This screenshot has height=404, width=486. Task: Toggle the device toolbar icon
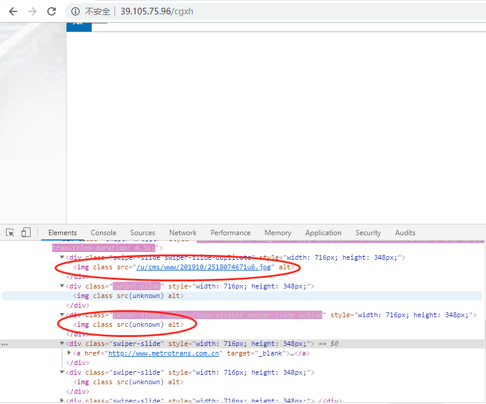pyautogui.click(x=26, y=233)
